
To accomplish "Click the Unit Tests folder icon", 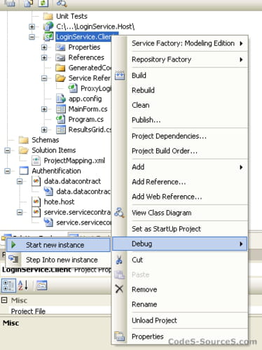I will coord(48,16).
